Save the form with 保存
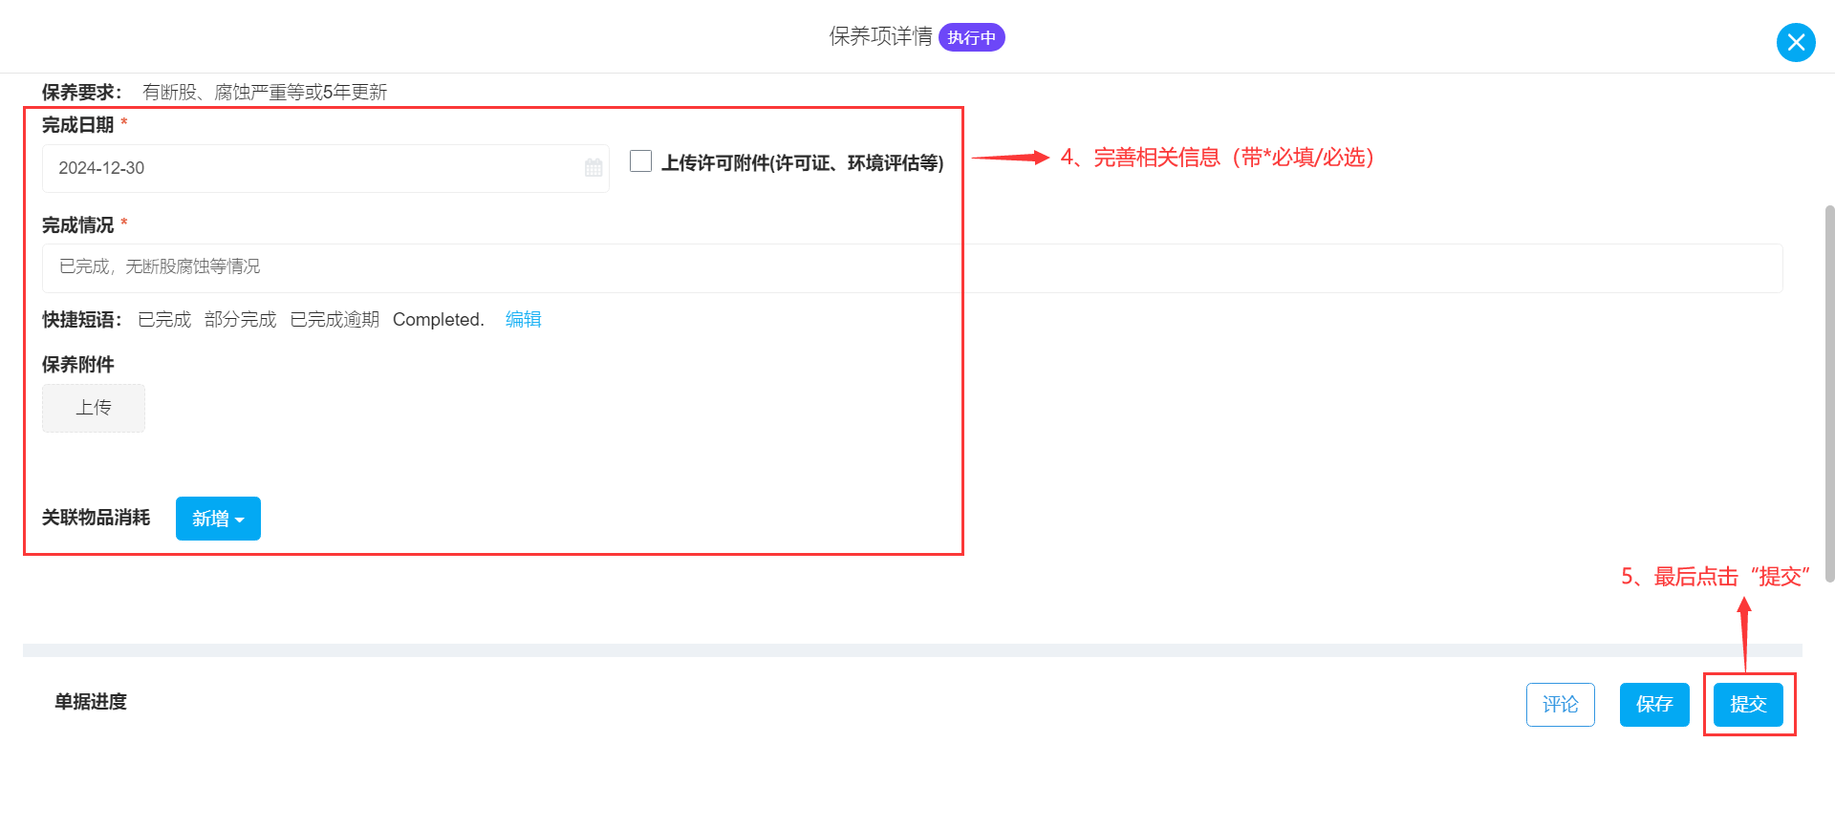The image size is (1835, 828). [1654, 705]
